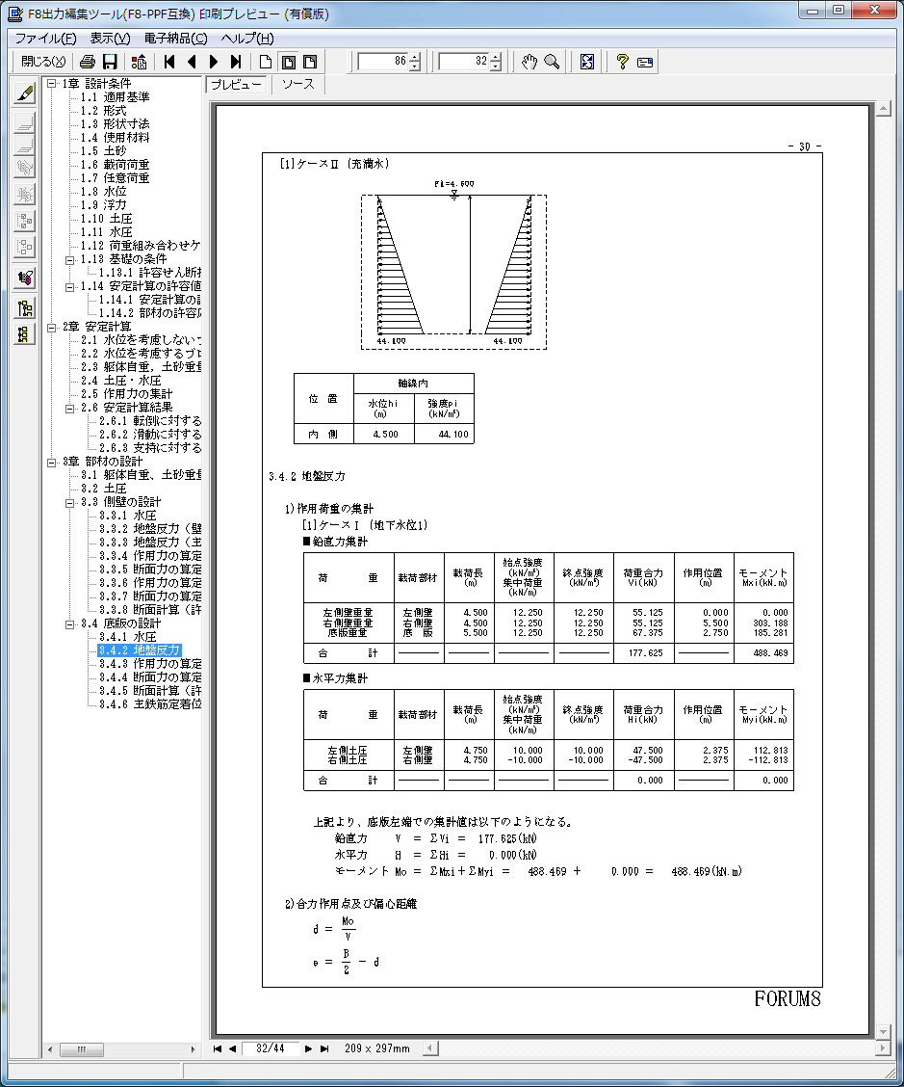Screen dimensions: 904x1087
Task: Open help question mark icon
Action: tap(622, 62)
